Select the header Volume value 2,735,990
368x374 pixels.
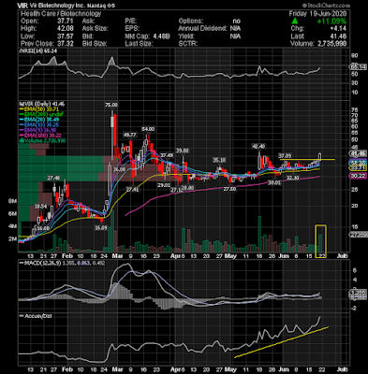click(331, 44)
